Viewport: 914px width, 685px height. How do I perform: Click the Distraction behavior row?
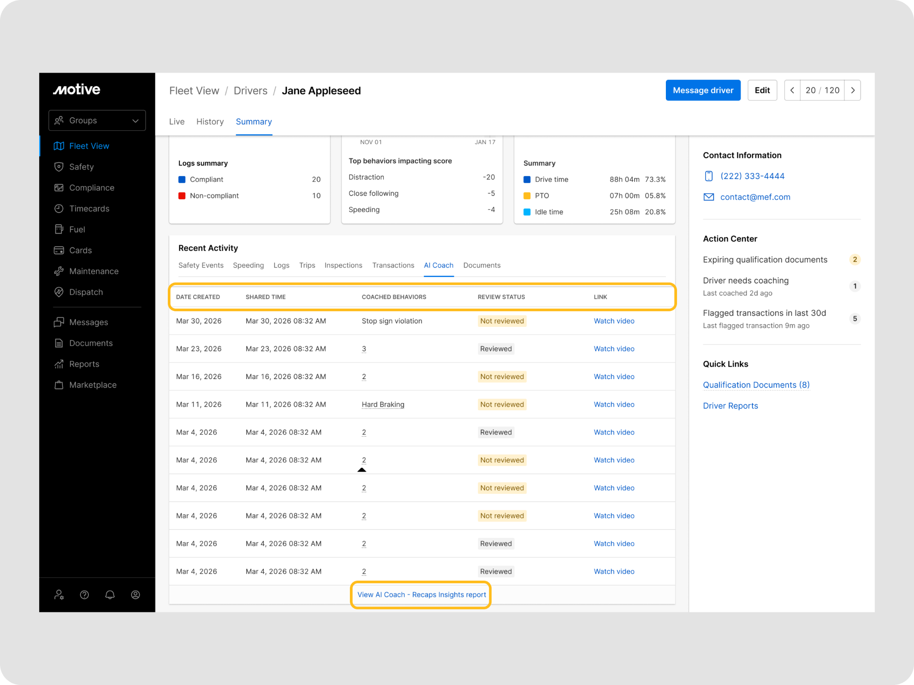coord(422,177)
